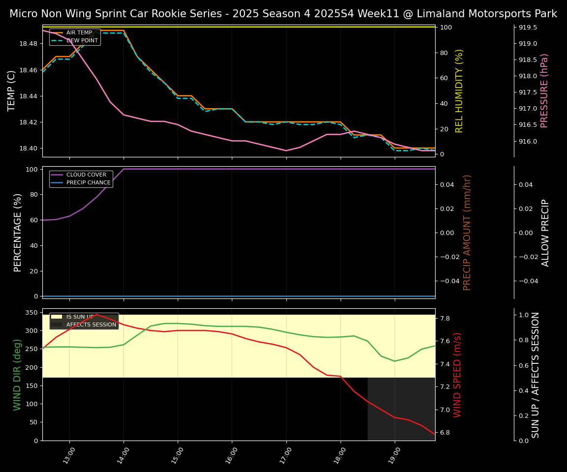
Task: Click the chart title mentioning Limaland Motorsports Park
Action: (x=283, y=14)
